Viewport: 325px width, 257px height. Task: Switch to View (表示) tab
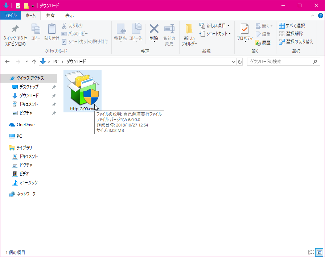click(x=70, y=16)
